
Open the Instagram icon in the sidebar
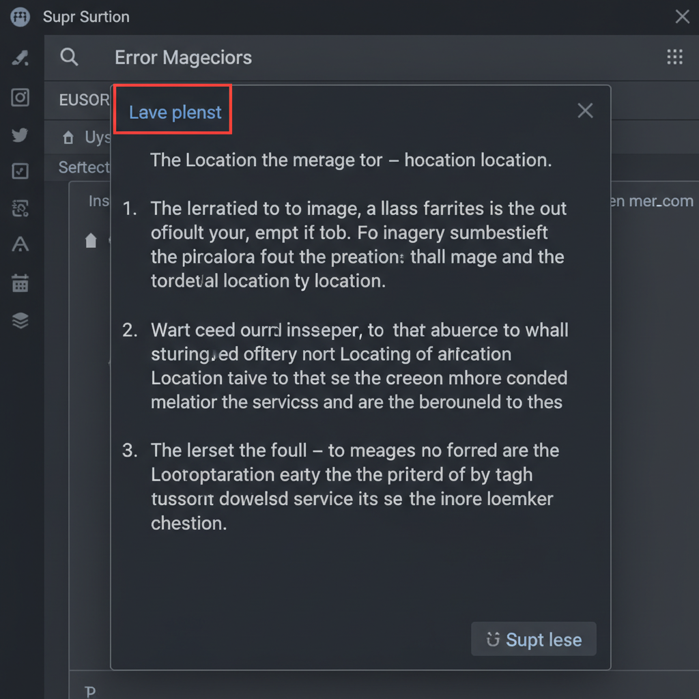pyautogui.click(x=20, y=98)
